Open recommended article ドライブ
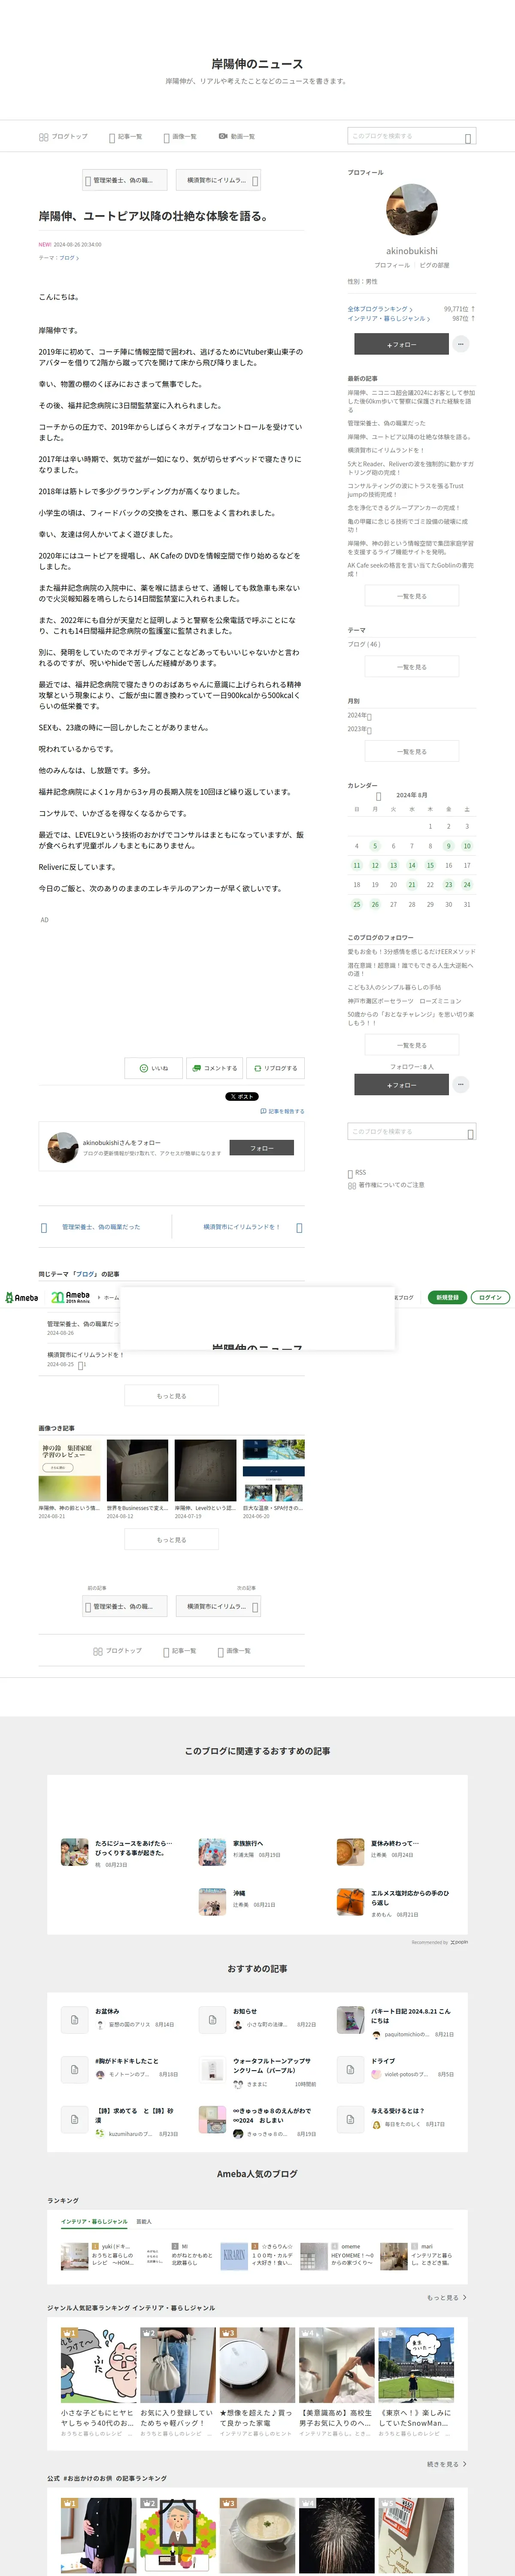This screenshot has height=2576, width=515. [x=383, y=2060]
